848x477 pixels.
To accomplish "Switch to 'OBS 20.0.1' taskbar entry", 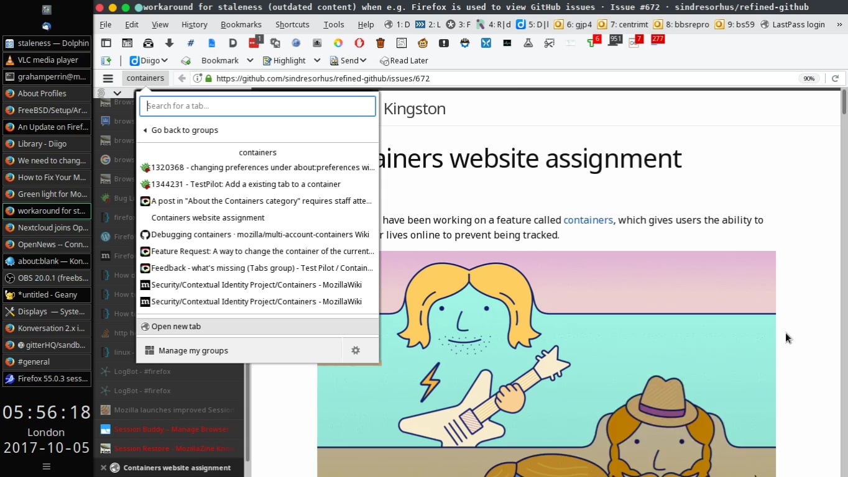I will (47, 278).
